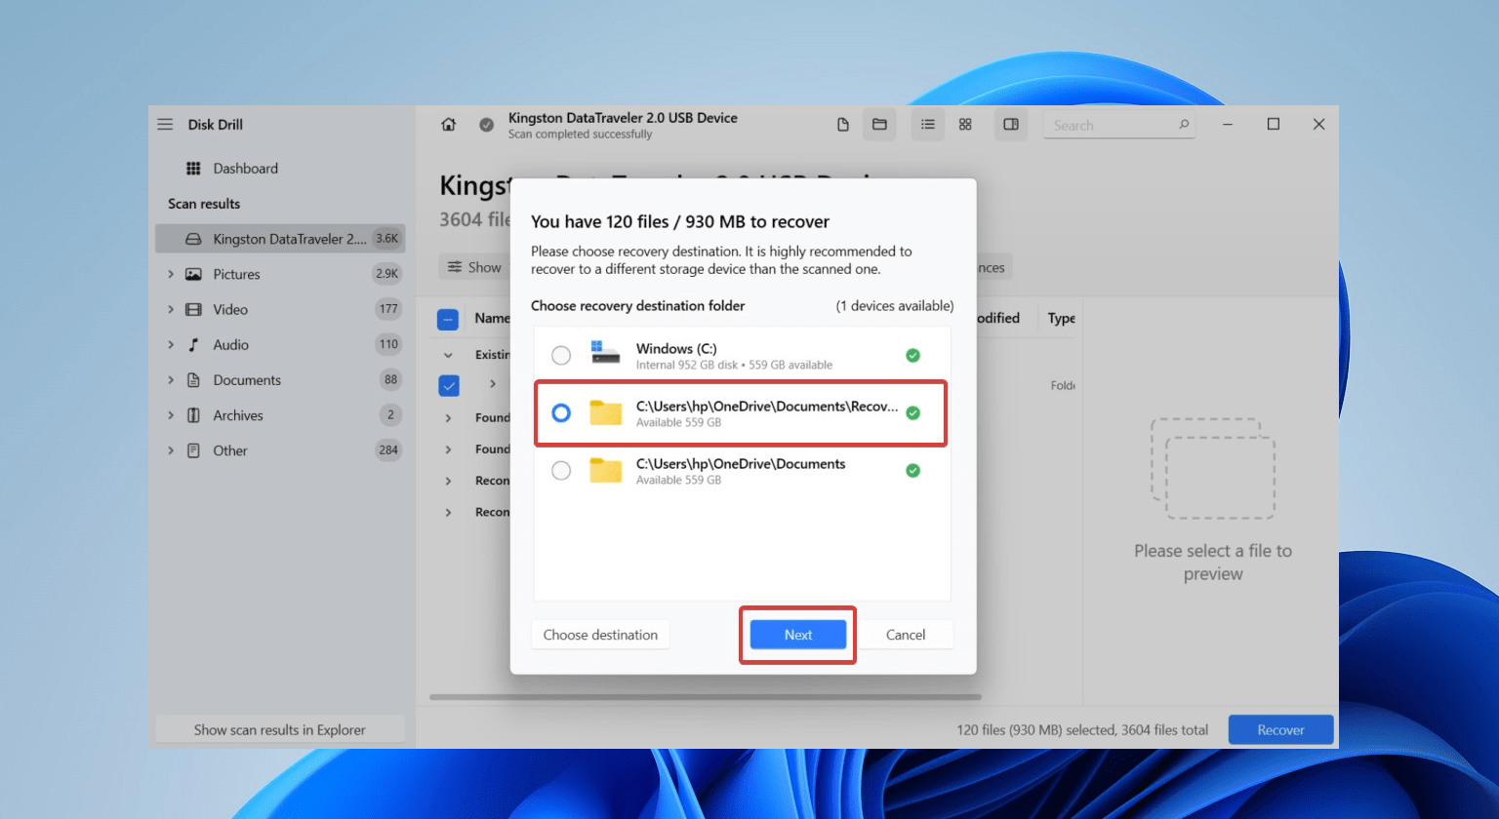
Task: Click the Other files icon
Action: pyautogui.click(x=193, y=450)
